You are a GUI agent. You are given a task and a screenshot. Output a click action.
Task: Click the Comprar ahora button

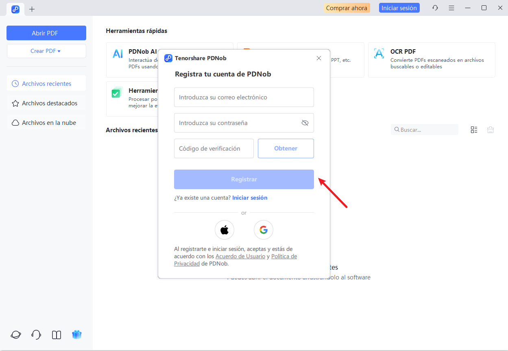[x=347, y=8]
